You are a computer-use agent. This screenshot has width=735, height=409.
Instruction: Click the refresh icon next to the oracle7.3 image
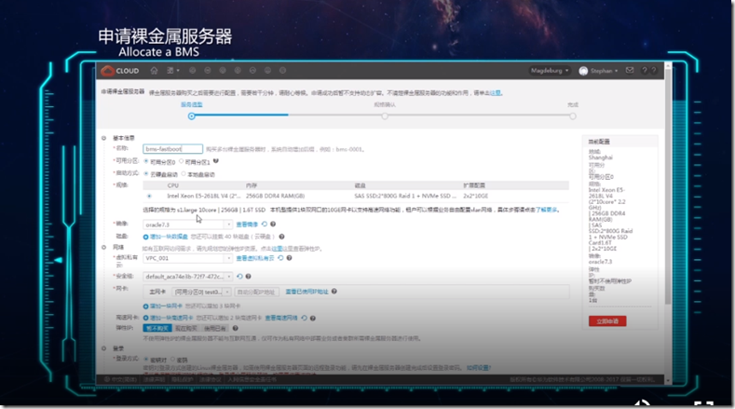point(263,225)
